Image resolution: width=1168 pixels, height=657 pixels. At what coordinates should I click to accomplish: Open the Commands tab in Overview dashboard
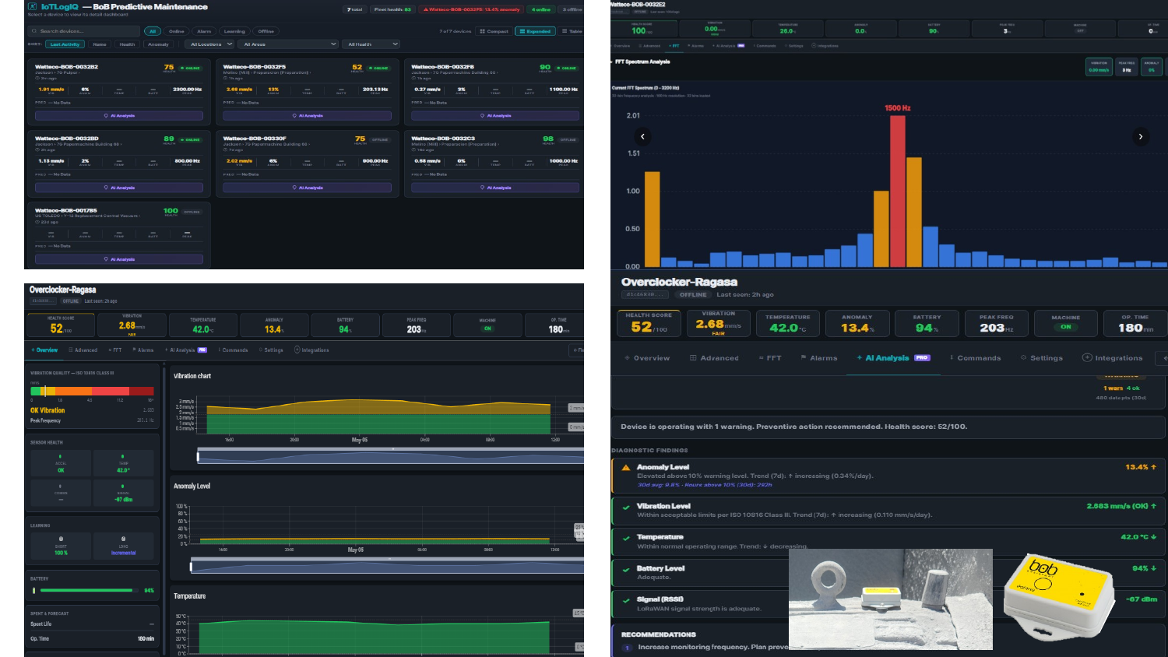pyautogui.click(x=233, y=350)
